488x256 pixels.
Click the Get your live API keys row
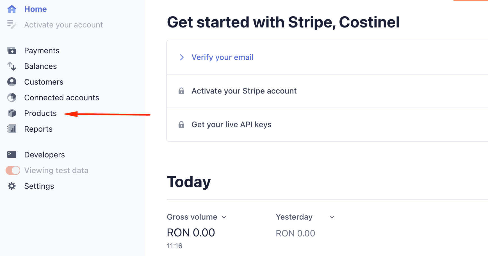point(327,125)
